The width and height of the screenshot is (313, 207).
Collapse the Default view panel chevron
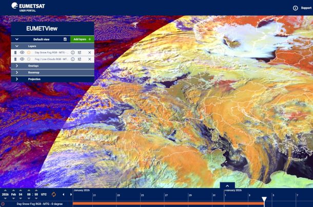coord(17,39)
